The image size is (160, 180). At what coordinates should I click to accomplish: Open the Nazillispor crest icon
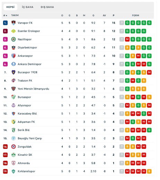click(x=14, y=39)
